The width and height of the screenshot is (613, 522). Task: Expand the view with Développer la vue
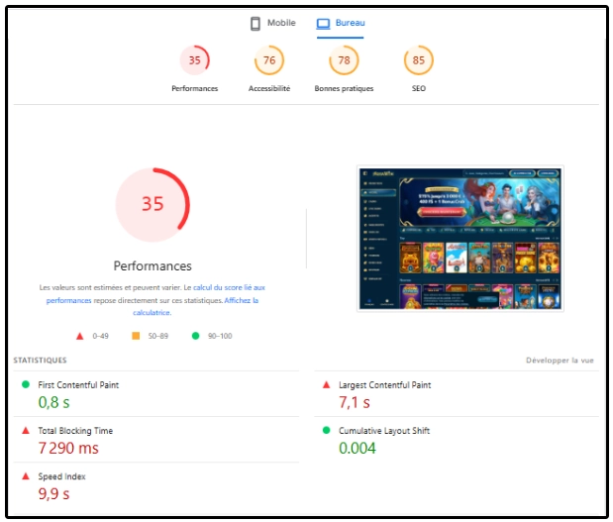(560, 361)
